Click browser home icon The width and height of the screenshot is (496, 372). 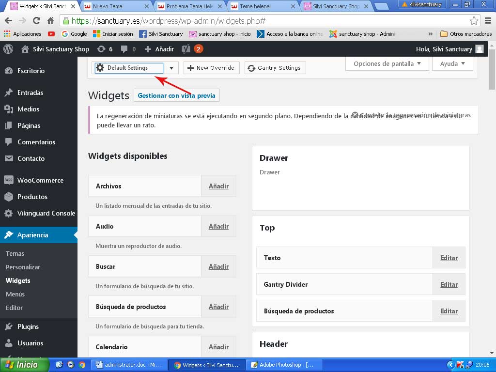tap(50, 21)
